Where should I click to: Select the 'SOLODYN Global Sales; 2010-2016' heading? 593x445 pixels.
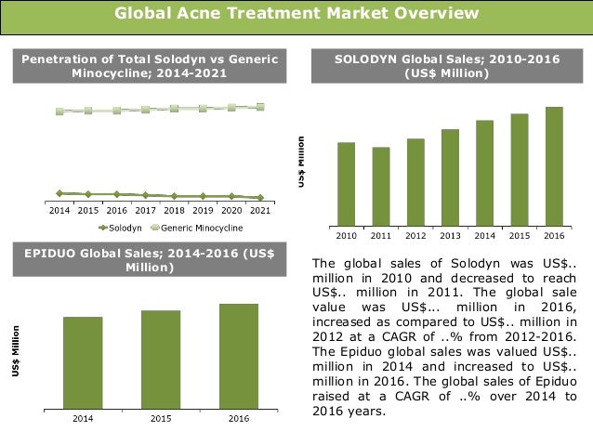tap(447, 66)
